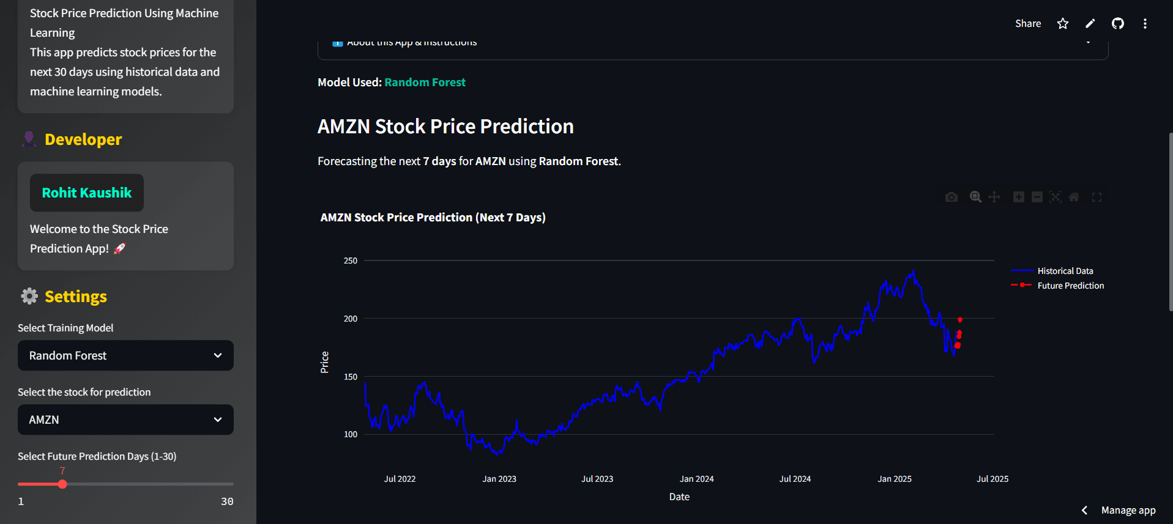This screenshot has height=524, width=1173.
Task: Click the Share button
Action: point(1027,23)
